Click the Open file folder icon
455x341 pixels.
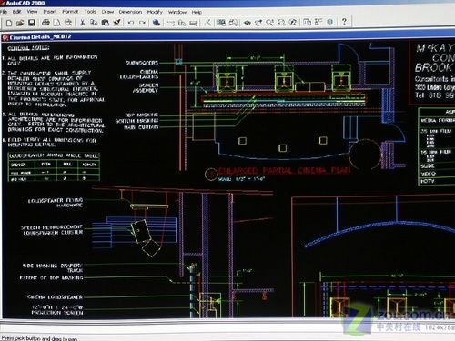pyautogui.click(x=20, y=23)
